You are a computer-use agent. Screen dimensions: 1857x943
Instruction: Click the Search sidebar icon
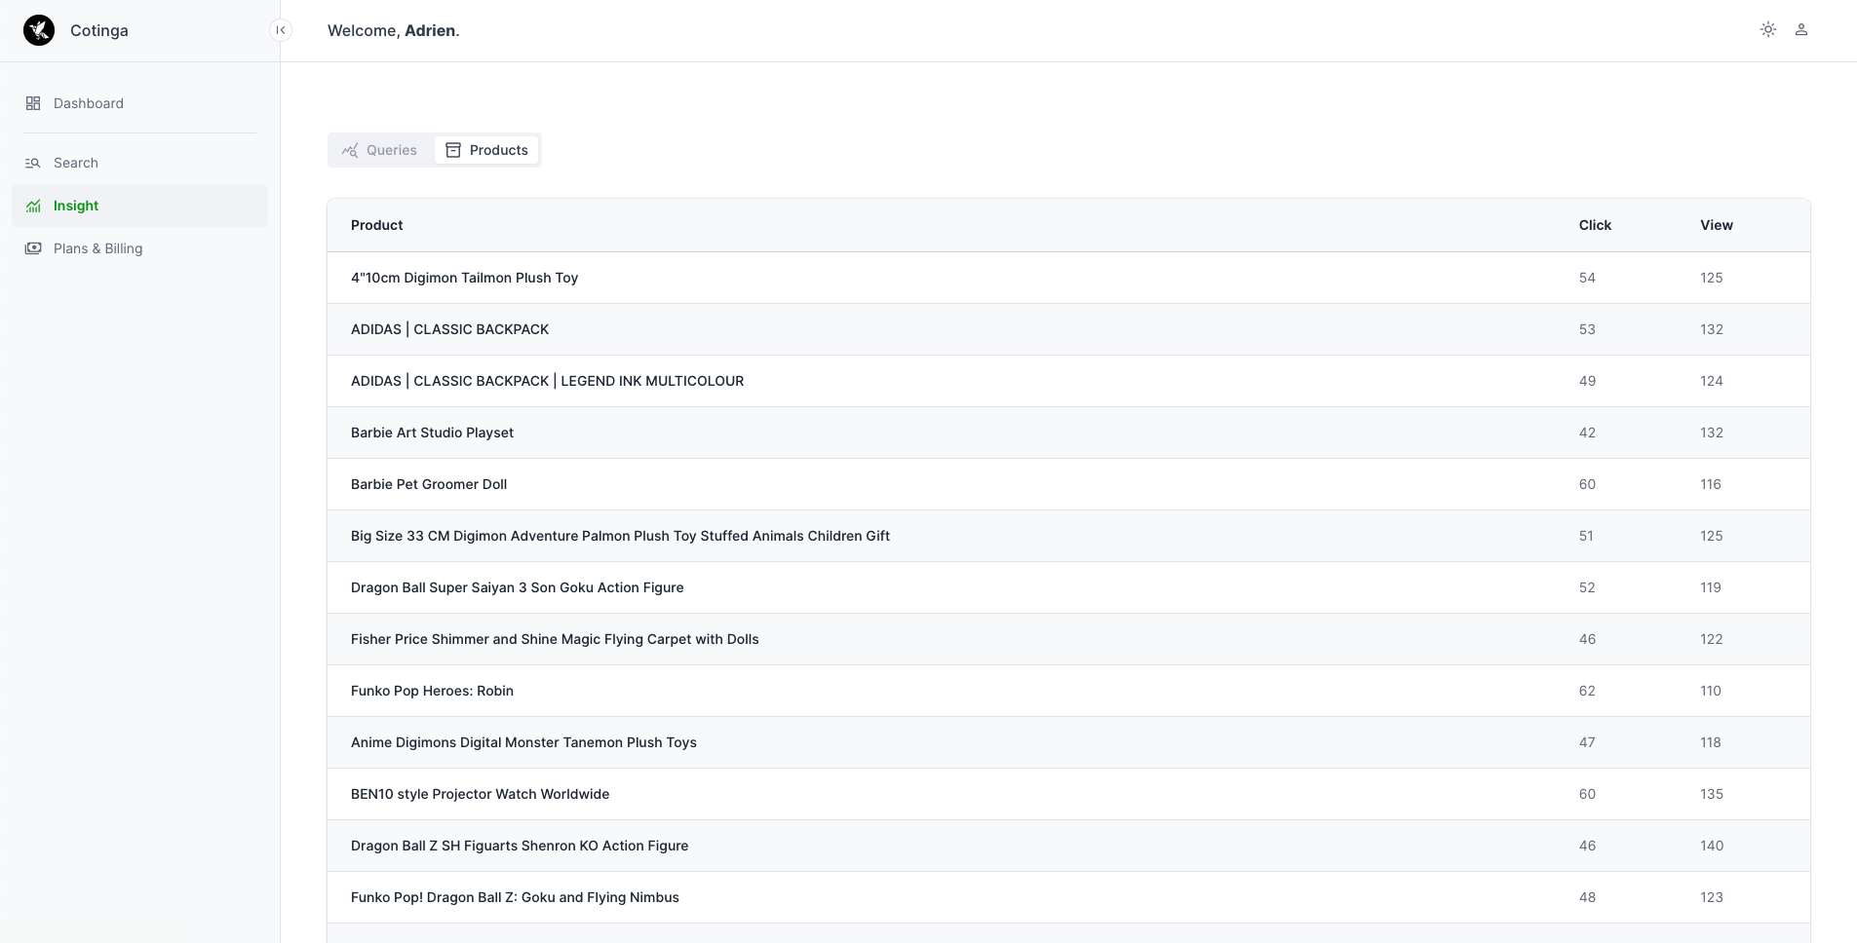pyautogui.click(x=33, y=163)
